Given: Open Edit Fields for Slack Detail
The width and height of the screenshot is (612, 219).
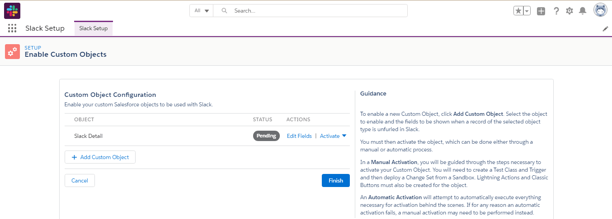Looking at the screenshot, I should [x=299, y=136].
